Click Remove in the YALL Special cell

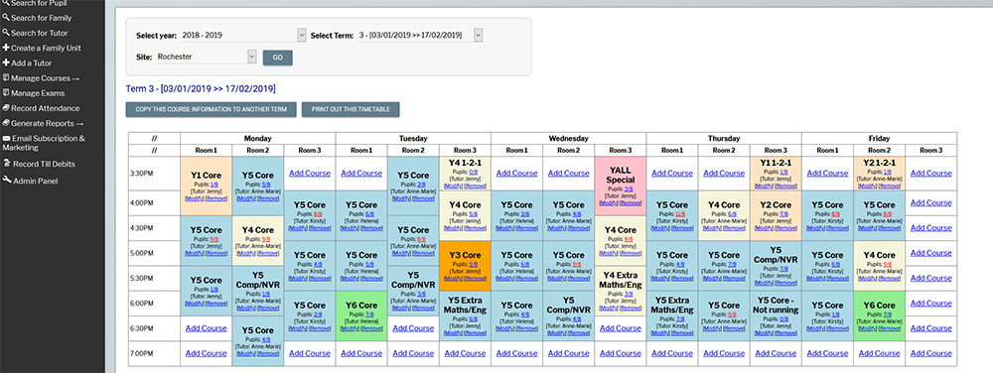[x=631, y=203]
